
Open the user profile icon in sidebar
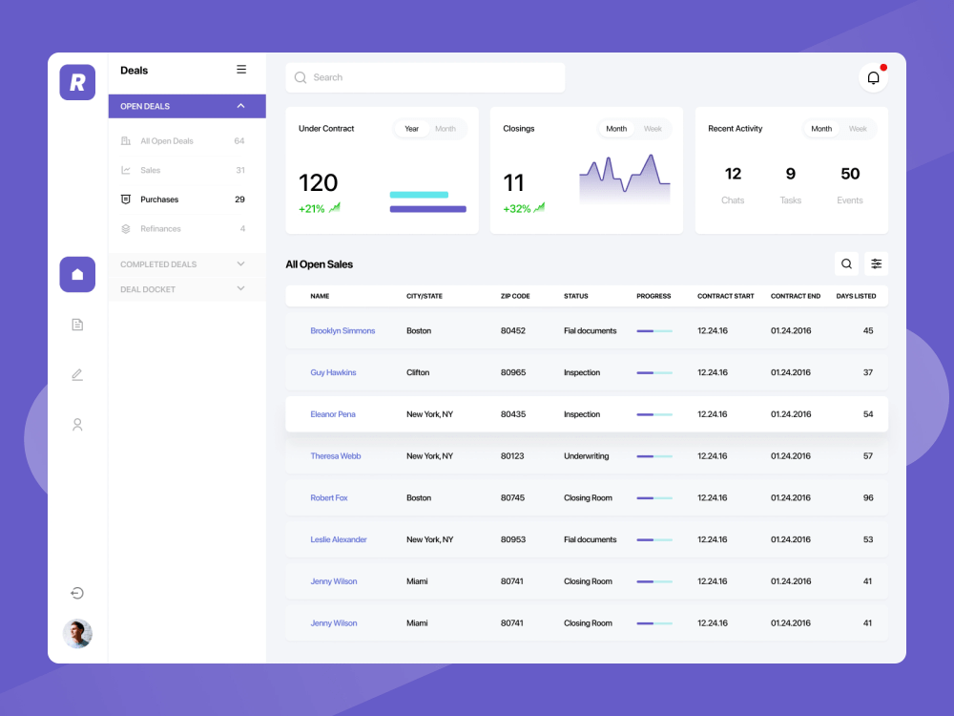pyautogui.click(x=77, y=425)
